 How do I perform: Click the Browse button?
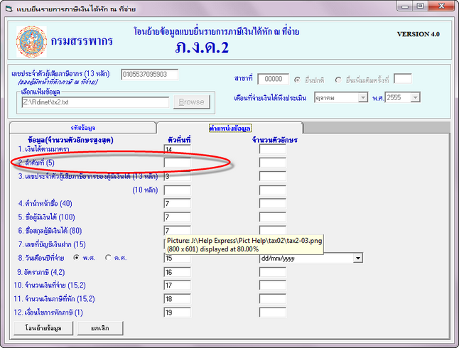190,102
